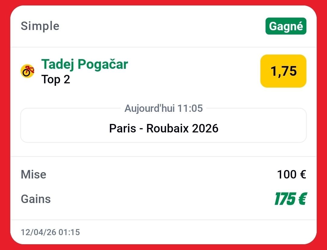Tap the Mise label

(x=34, y=175)
